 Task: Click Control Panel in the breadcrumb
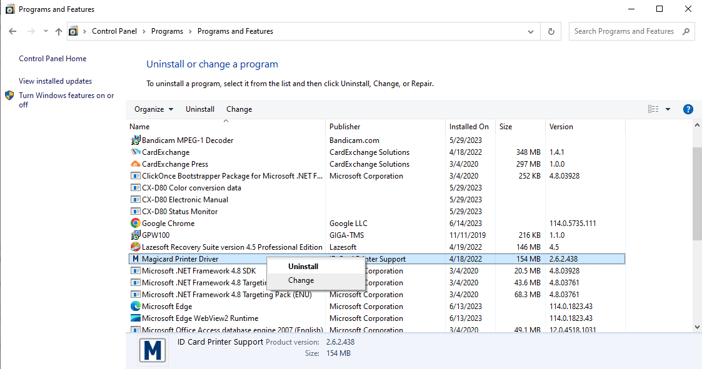[x=114, y=31]
